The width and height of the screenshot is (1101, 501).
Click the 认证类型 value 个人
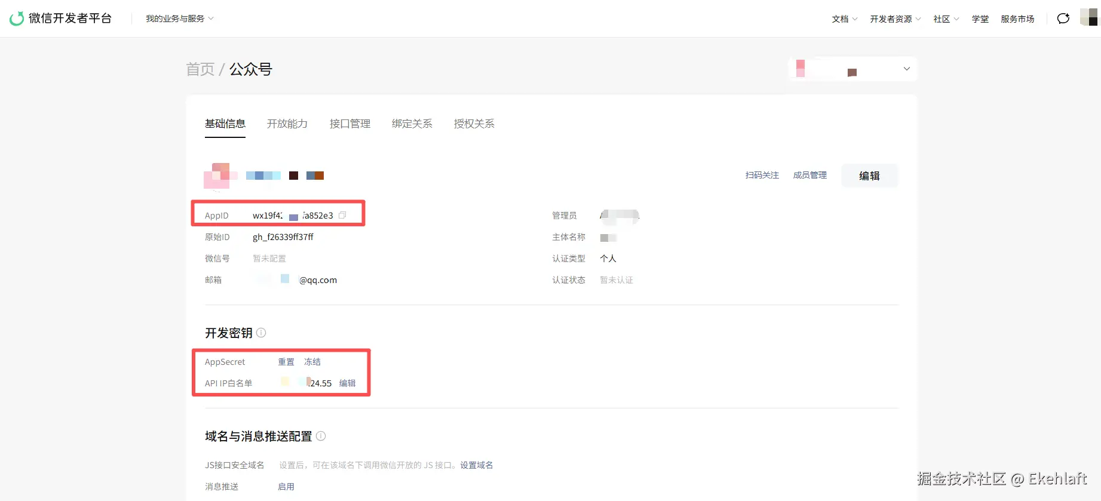click(608, 259)
